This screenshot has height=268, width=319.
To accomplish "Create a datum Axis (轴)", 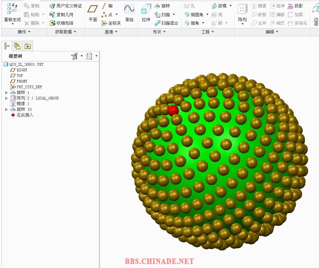I will click(107, 6).
